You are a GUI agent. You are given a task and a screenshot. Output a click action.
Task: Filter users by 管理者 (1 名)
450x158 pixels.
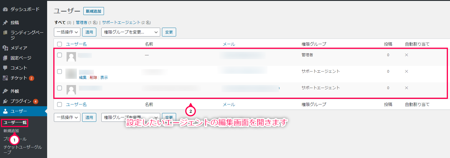tap(87, 22)
